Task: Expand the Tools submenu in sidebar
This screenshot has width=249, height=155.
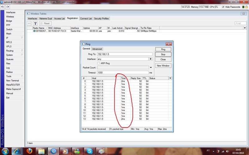Action: click(x=22, y=76)
